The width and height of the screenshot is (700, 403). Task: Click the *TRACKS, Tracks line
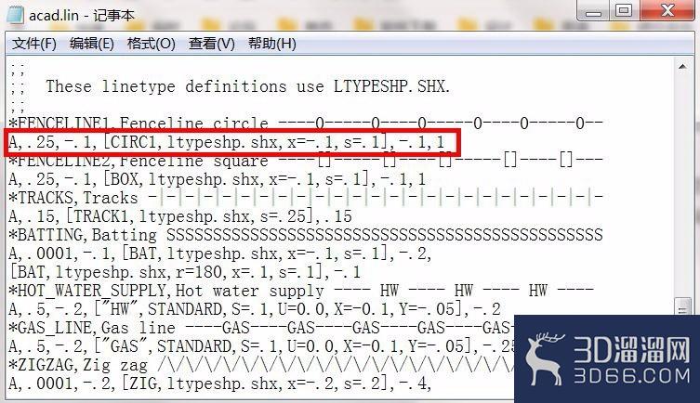[306, 198]
